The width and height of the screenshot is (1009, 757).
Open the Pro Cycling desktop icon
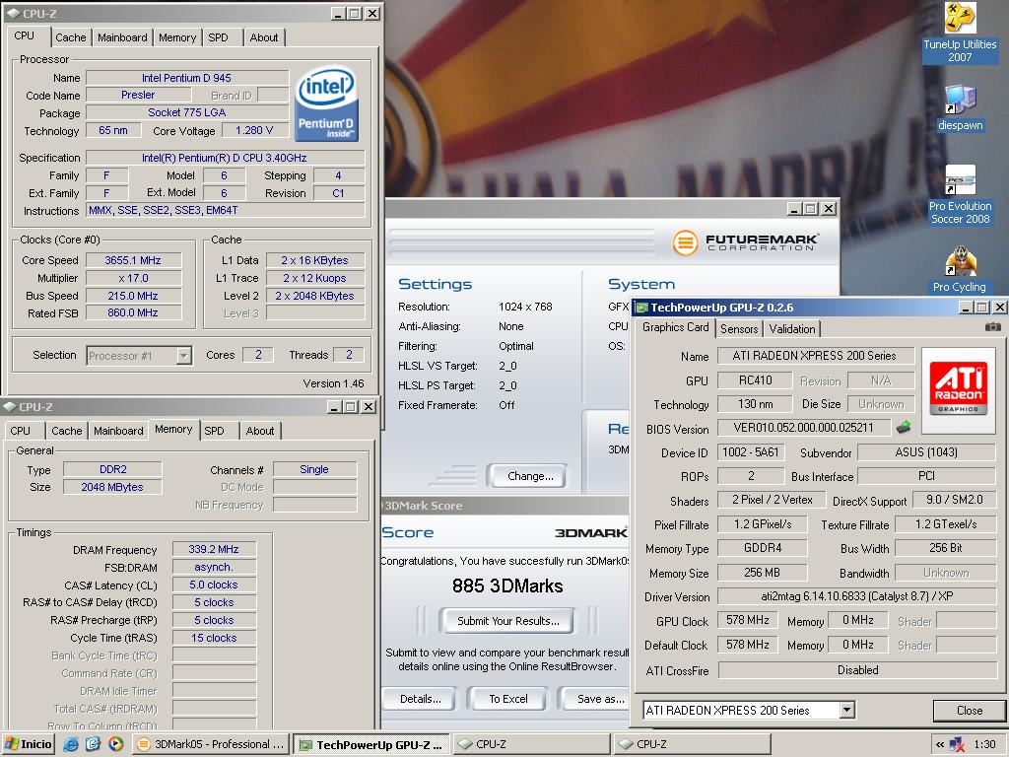(960, 270)
